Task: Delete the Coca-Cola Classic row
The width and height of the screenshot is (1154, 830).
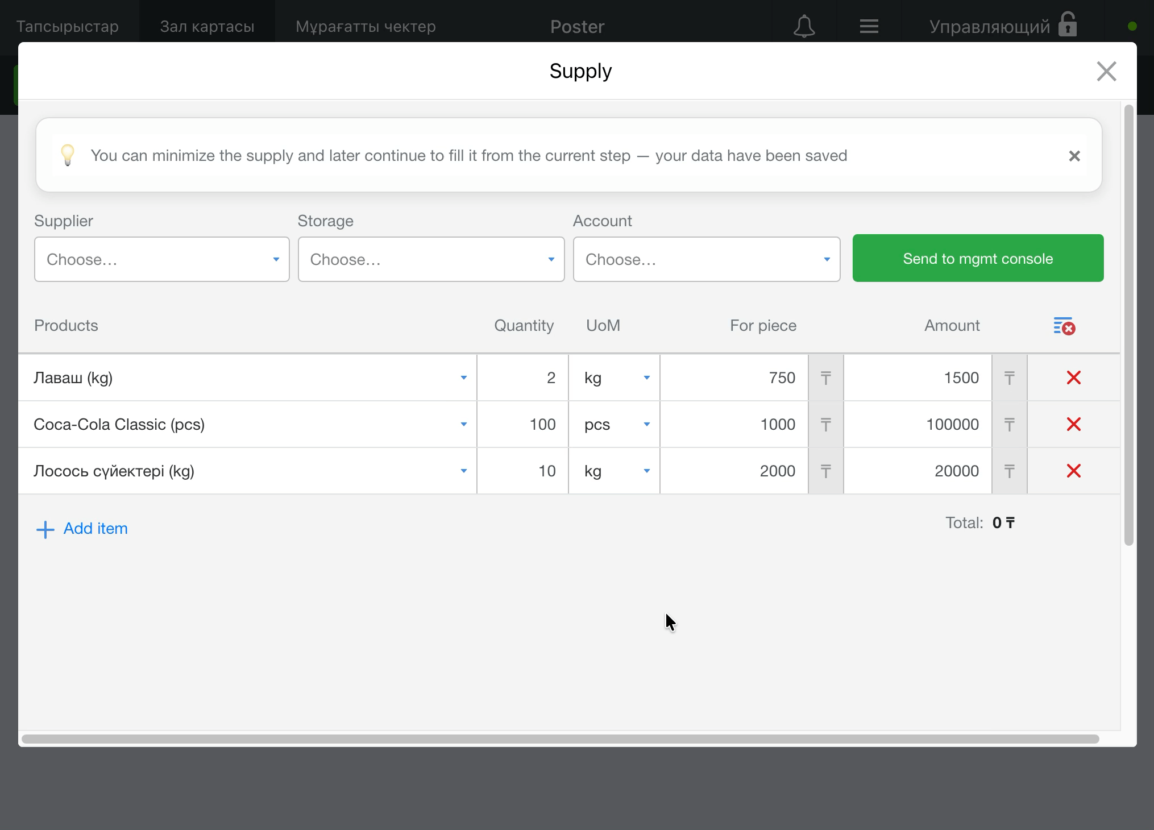Action: [x=1073, y=424]
